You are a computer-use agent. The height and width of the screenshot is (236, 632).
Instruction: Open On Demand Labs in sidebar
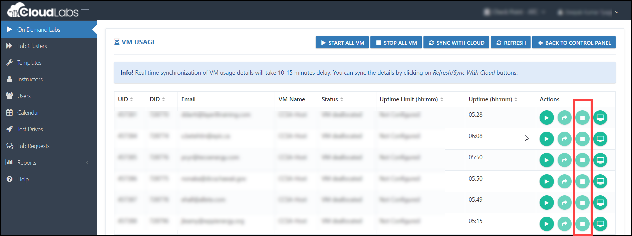pyautogui.click(x=49, y=29)
